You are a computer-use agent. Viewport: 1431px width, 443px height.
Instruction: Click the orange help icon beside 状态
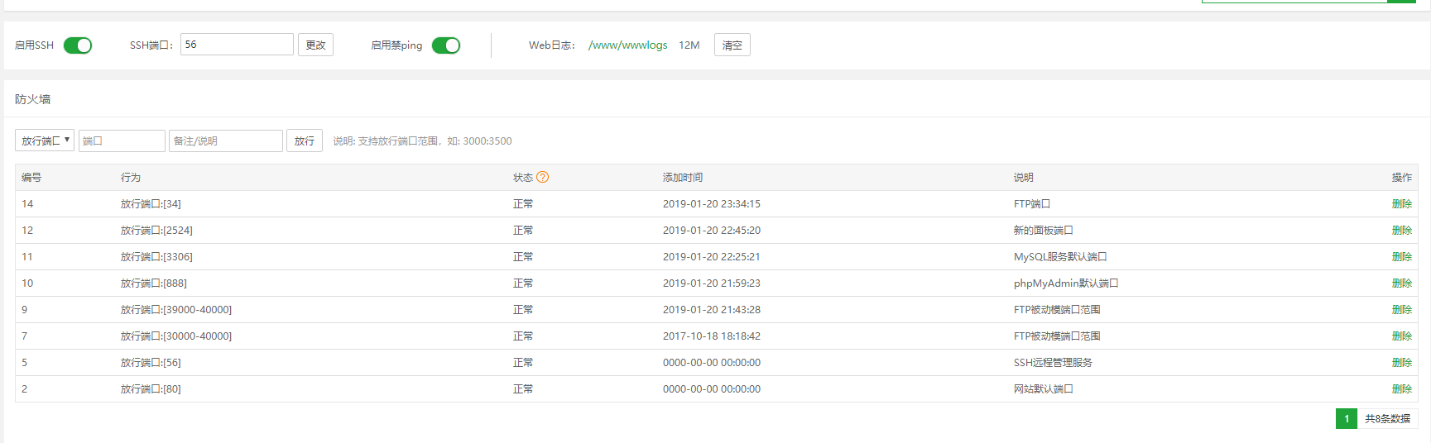(x=543, y=178)
